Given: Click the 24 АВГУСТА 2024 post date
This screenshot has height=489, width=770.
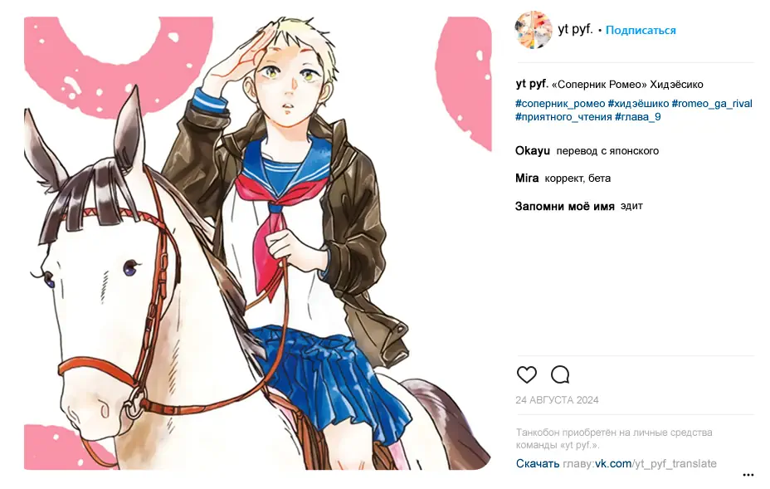Looking at the screenshot, I should coord(557,400).
